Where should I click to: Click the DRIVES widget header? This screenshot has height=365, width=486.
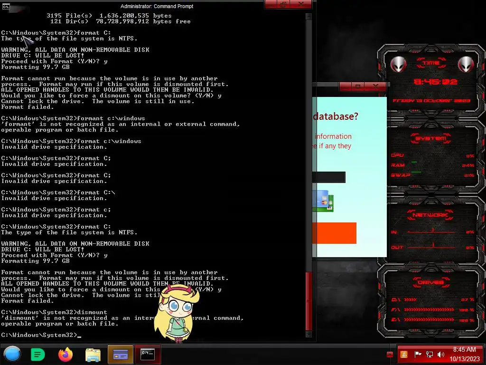pos(431,282)
